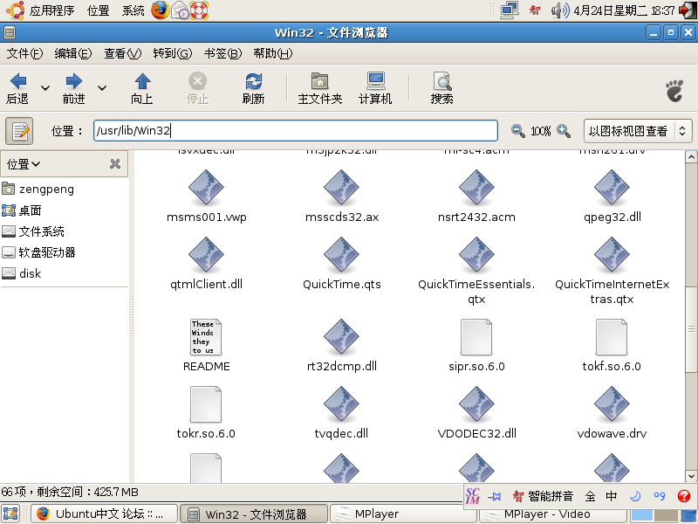The image size is (698, 524).
Task: Reset zoom via 100% label
Action: pos(540,131)
